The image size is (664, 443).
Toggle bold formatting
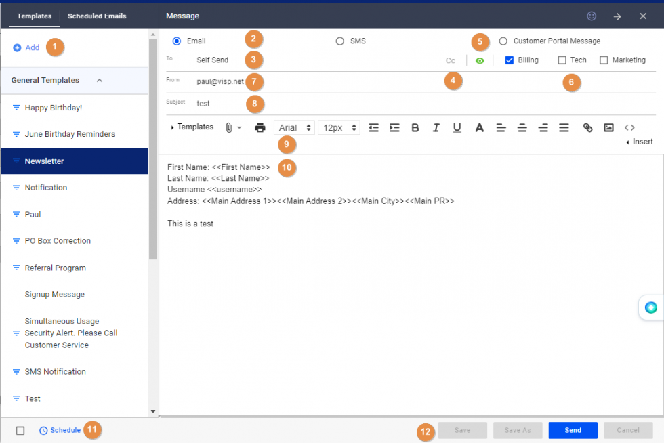[x=415, y=127]
